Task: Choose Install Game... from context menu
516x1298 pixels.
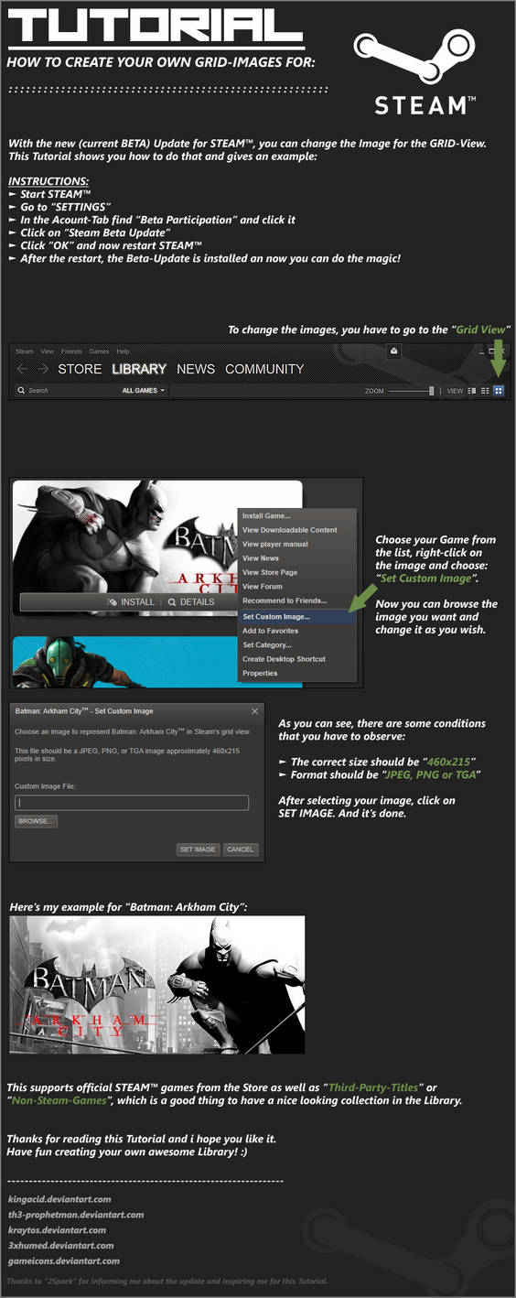Action: point(296,515)
